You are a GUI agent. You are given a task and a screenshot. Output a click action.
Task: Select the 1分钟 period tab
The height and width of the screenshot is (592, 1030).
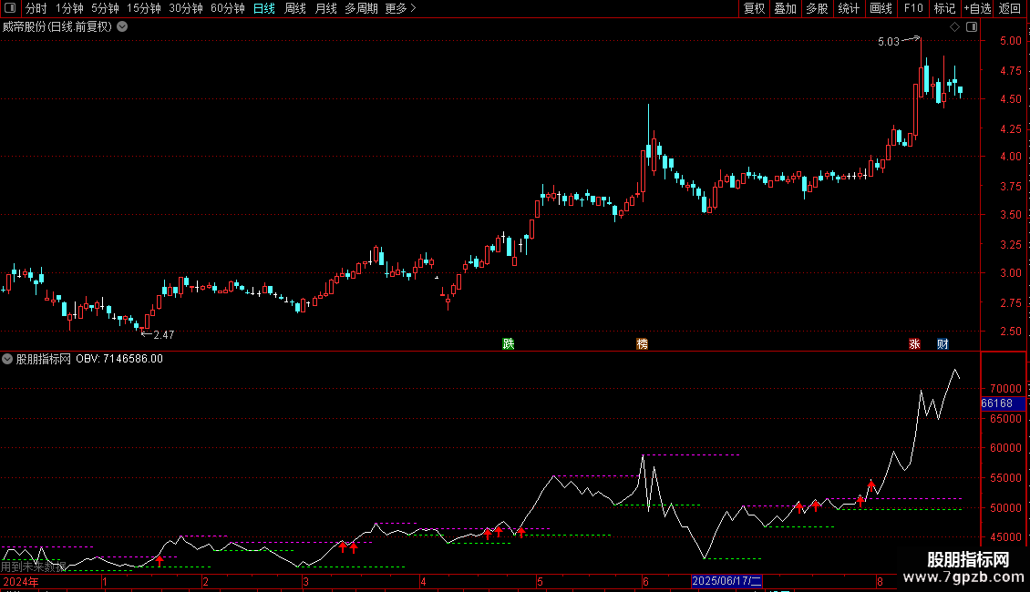(x=69, y=8)
